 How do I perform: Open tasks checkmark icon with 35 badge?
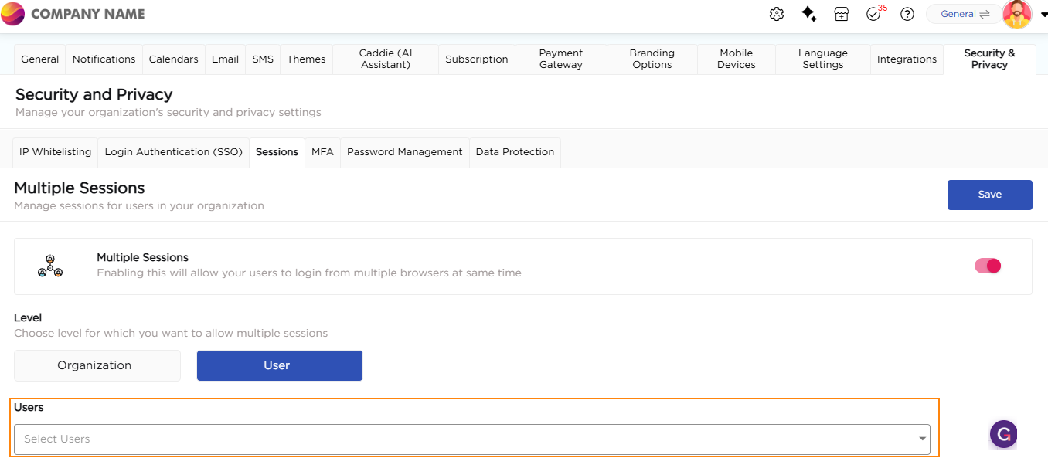coord(874,14)
